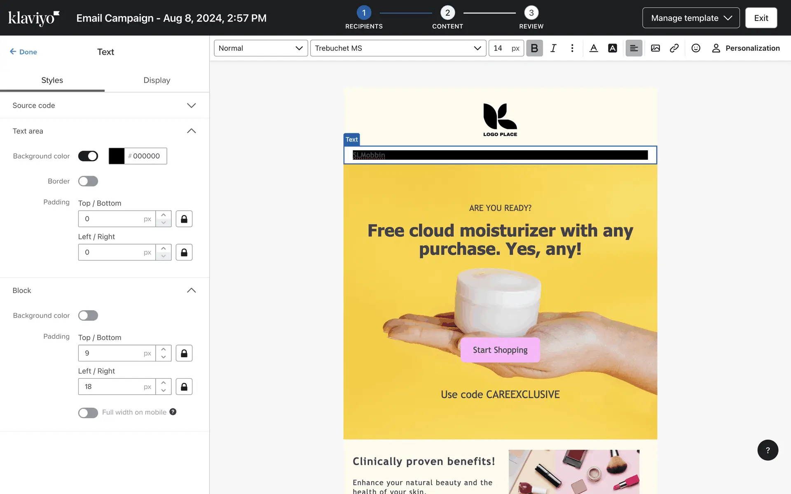This screenshot has height=494, width=791.
Task: Apply italic formatting
Action: 553,48
